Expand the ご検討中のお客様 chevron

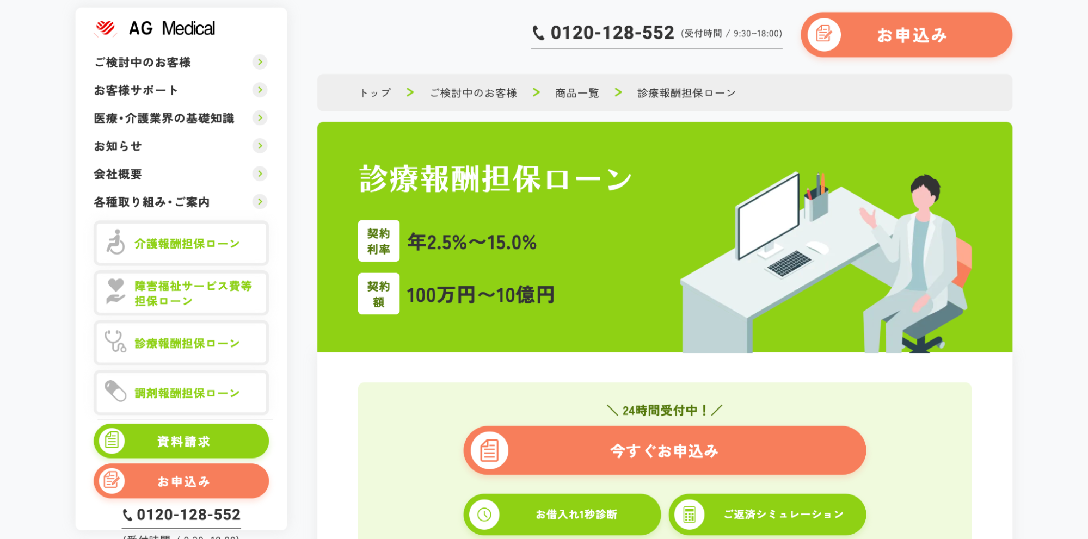coord(260,62)
